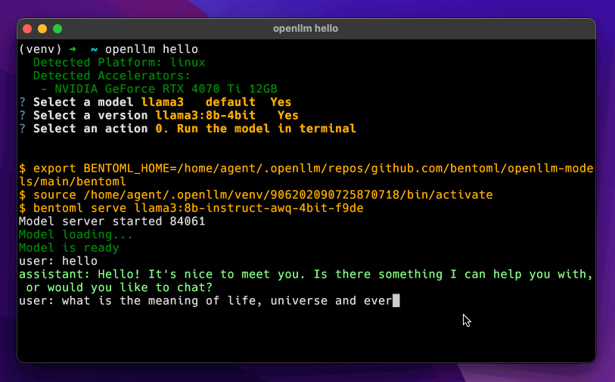Click '0. Run the model in terminal'

click(256, 129)
